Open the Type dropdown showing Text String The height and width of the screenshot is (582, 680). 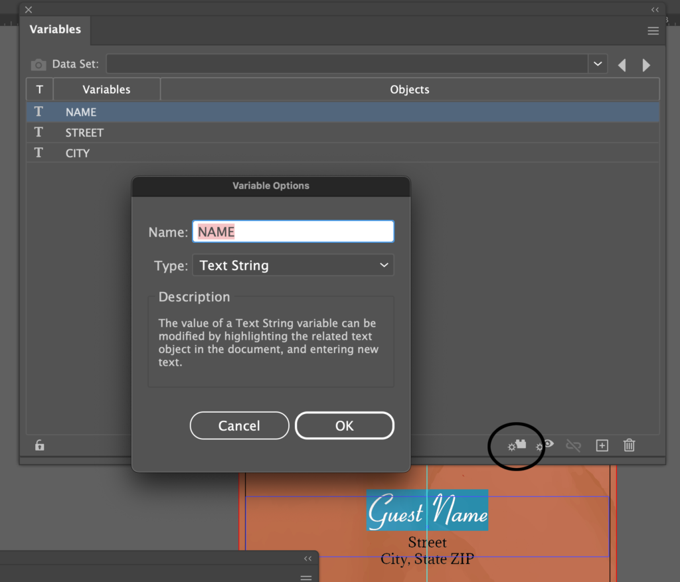click(x=293, y=265)
